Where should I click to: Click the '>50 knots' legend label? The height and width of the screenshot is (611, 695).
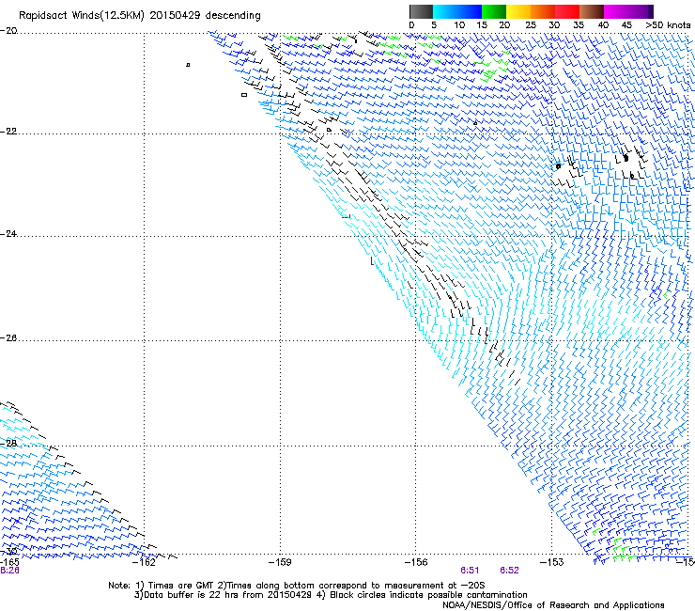coord(668,25)
